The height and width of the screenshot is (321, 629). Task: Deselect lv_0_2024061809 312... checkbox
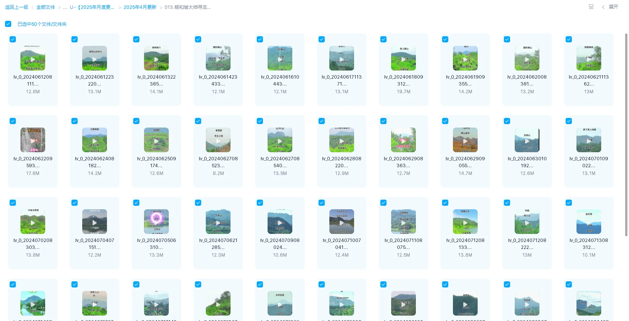(383, 39)
